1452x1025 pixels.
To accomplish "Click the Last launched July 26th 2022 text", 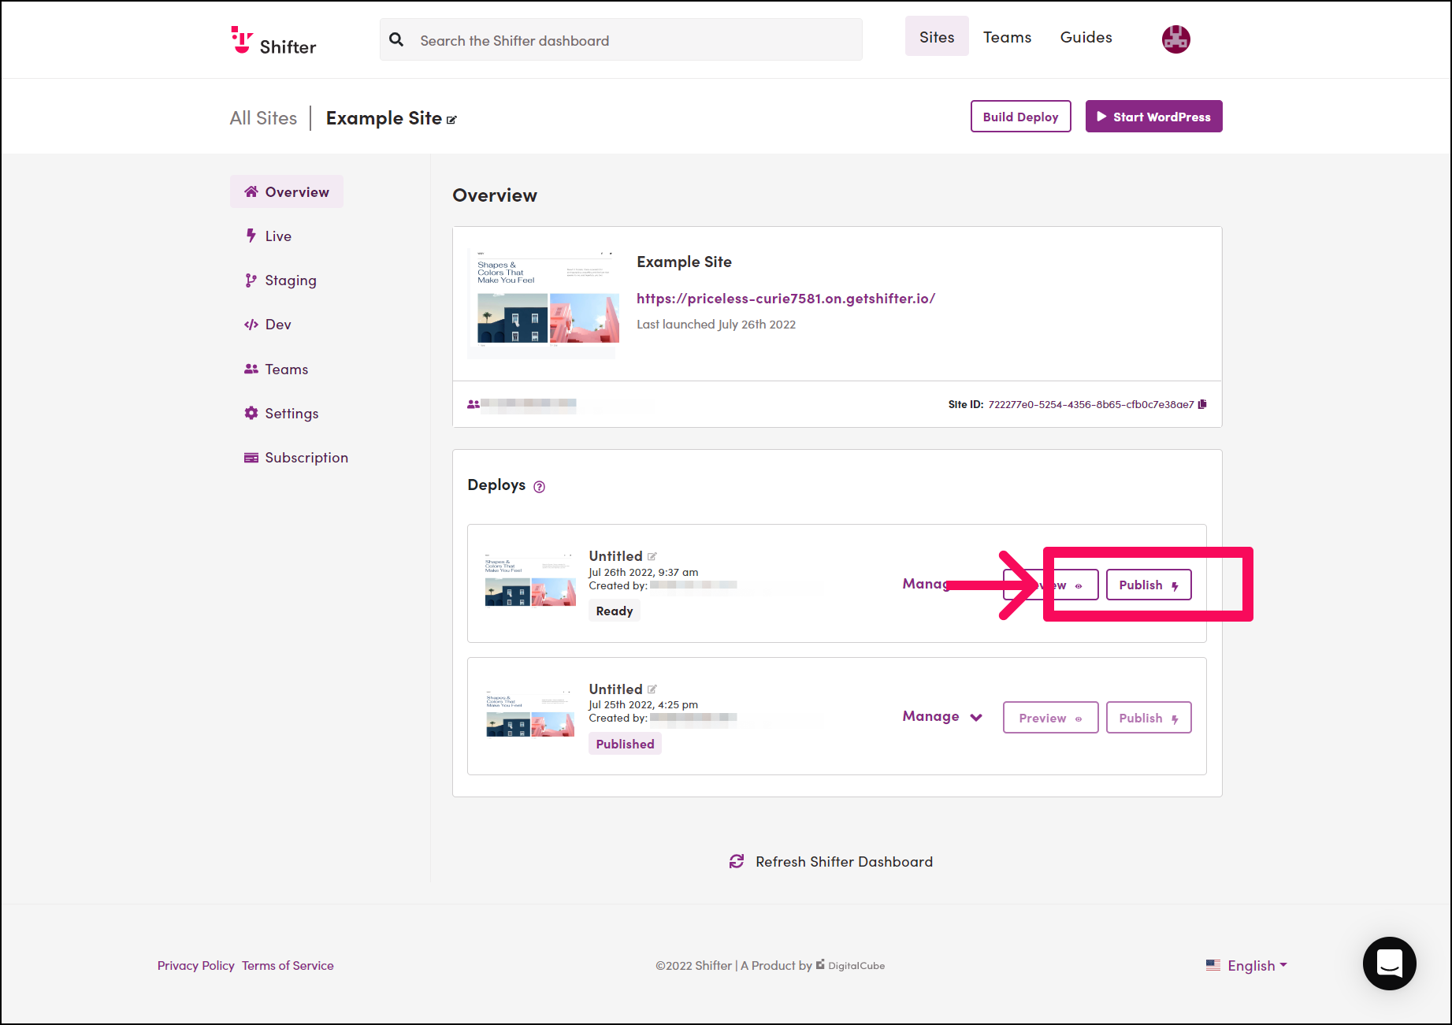I will tap(716, 325).
